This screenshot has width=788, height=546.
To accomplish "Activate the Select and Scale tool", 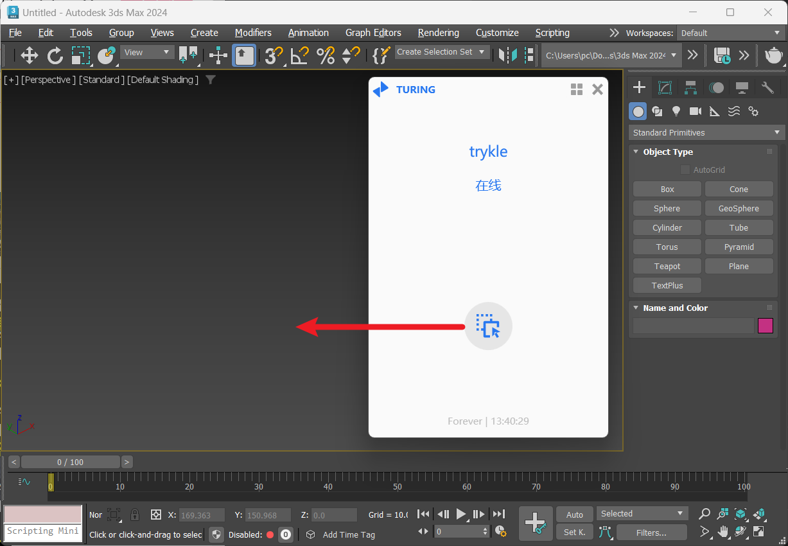I will pos(81,55).
